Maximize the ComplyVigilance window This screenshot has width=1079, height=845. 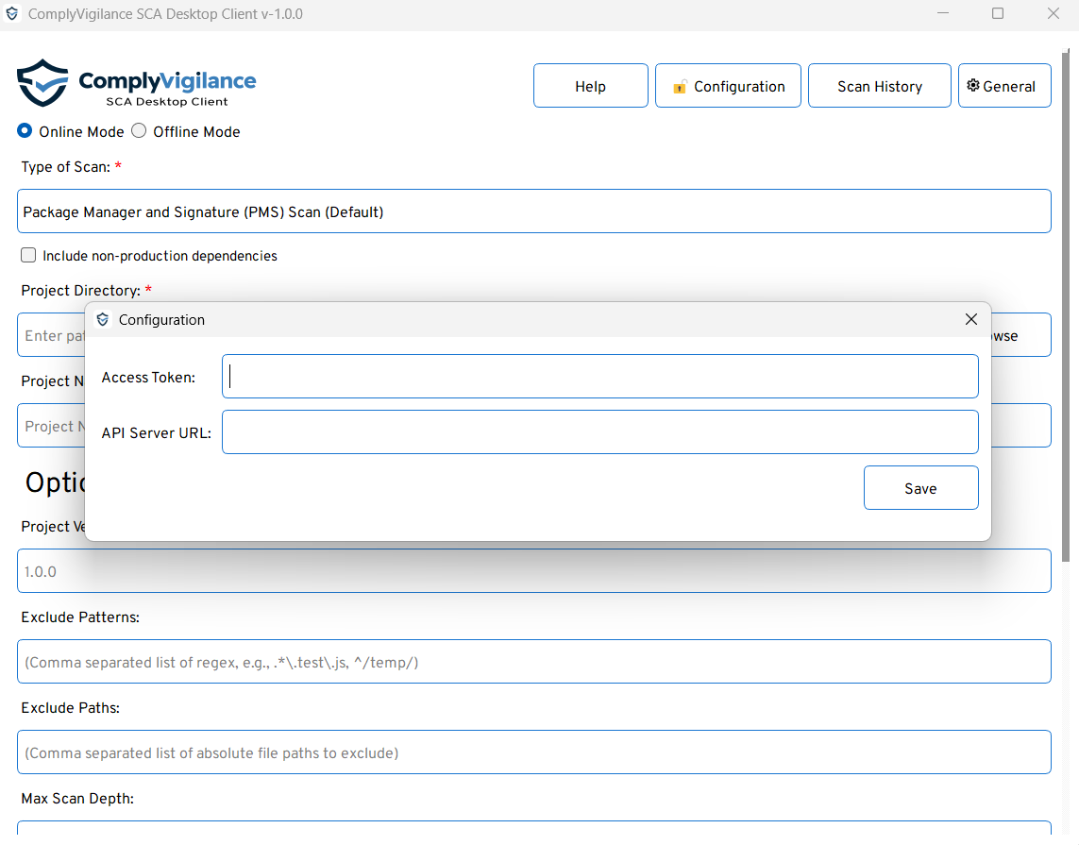tap(998, 14)
